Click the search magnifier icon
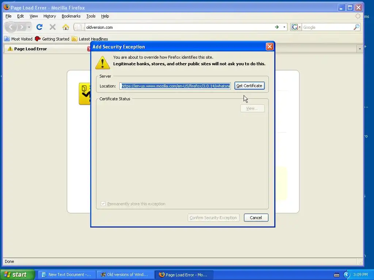The height and width of the screenshot is (280, 374). pyautogui.click(x=356, y=27)
